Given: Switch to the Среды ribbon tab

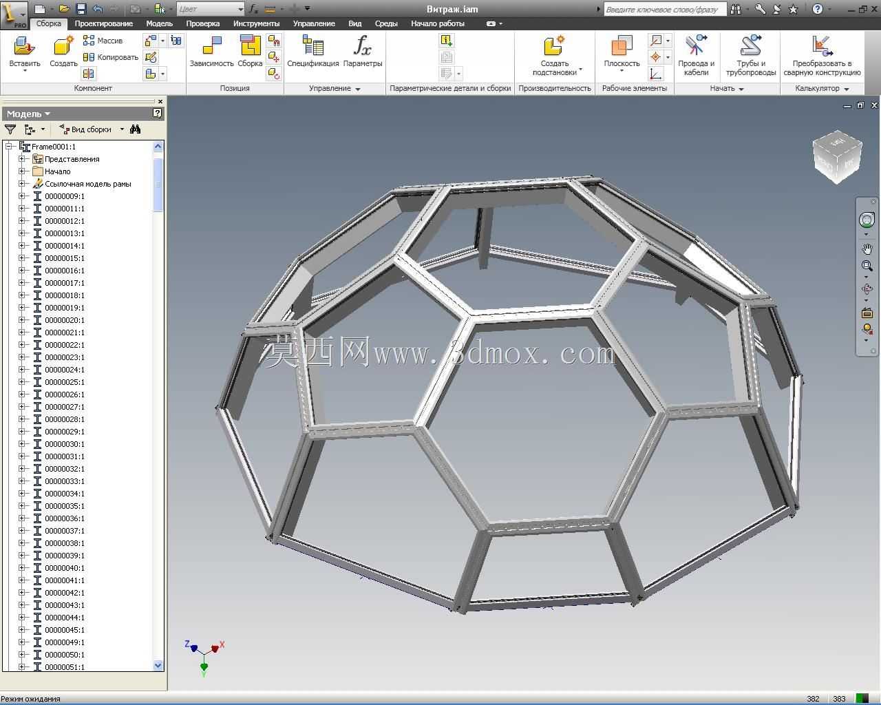Looking at the screenshot, I should point(386,23).
